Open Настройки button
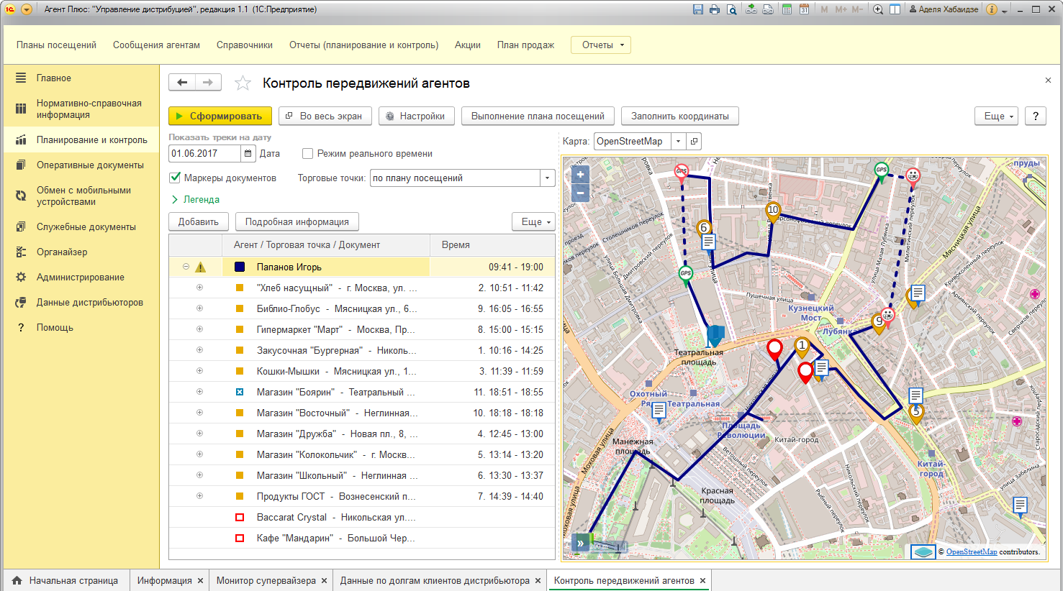This screenshot has width=1063, height=591. click(417, 116)
